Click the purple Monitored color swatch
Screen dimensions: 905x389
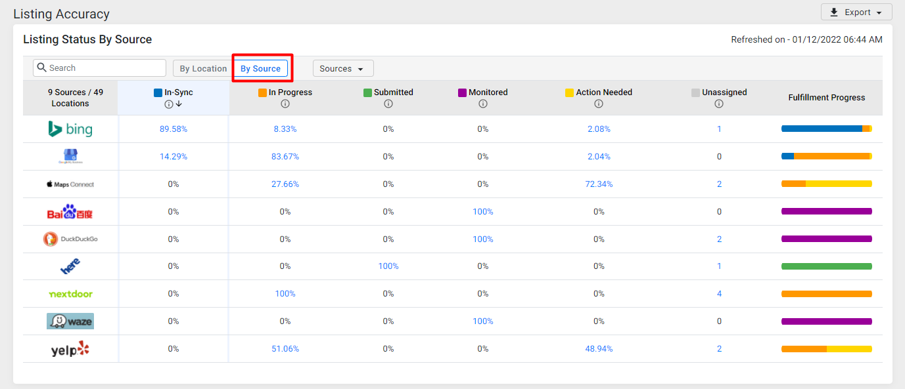coord(462,92)
